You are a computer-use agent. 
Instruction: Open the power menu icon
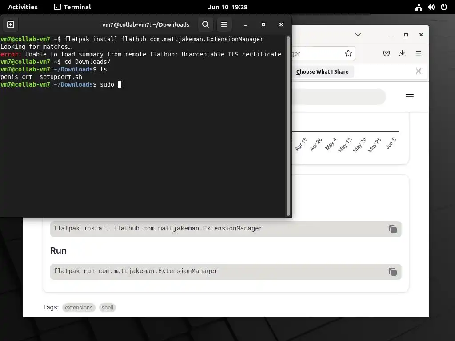[444, 7]
